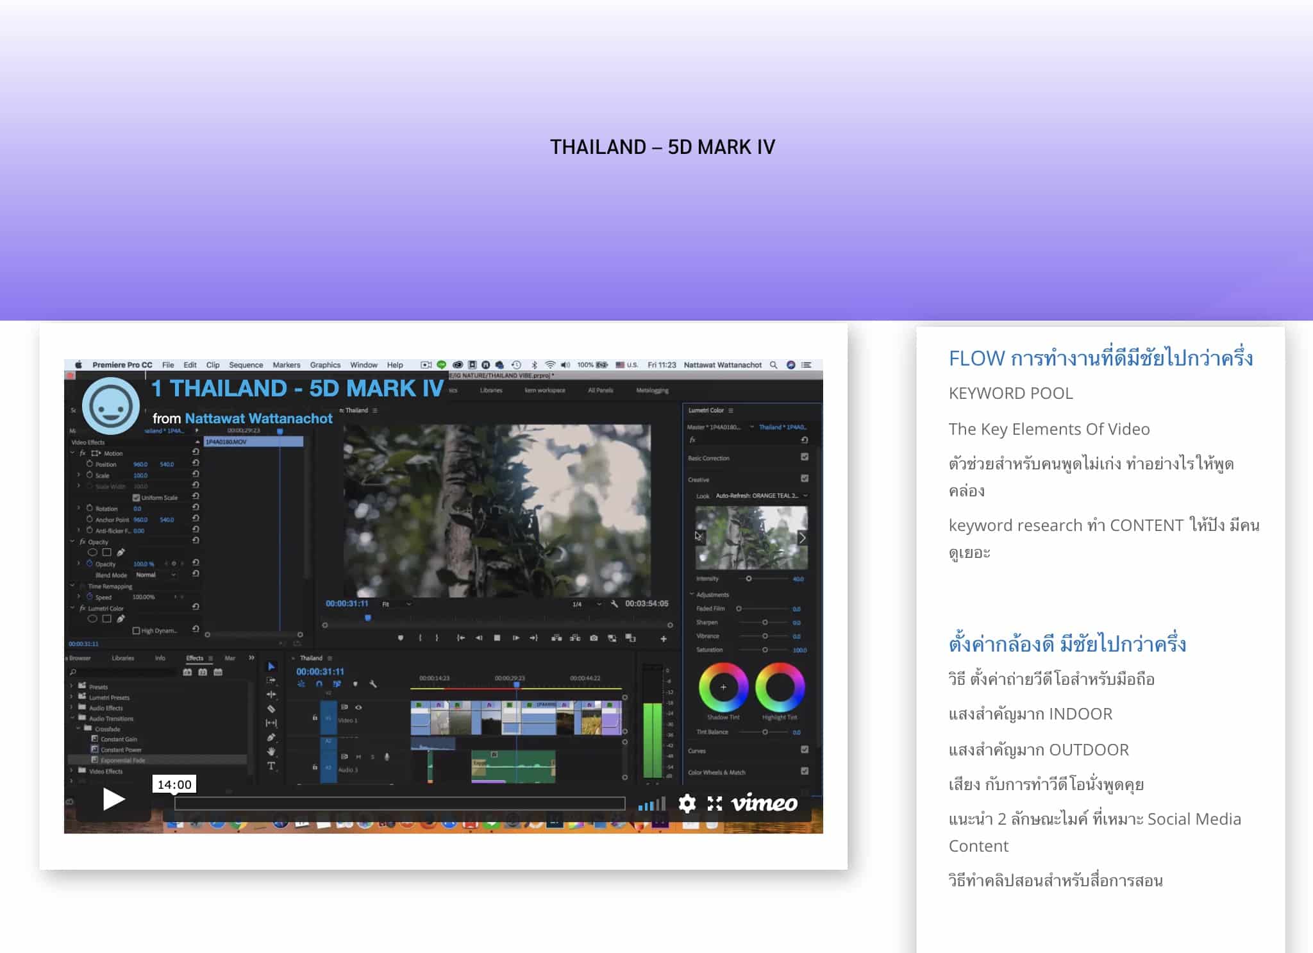Click the Add Marker icon in Program Monitor
This screenshot has height=953, width=1313.
tap(401, 638)
